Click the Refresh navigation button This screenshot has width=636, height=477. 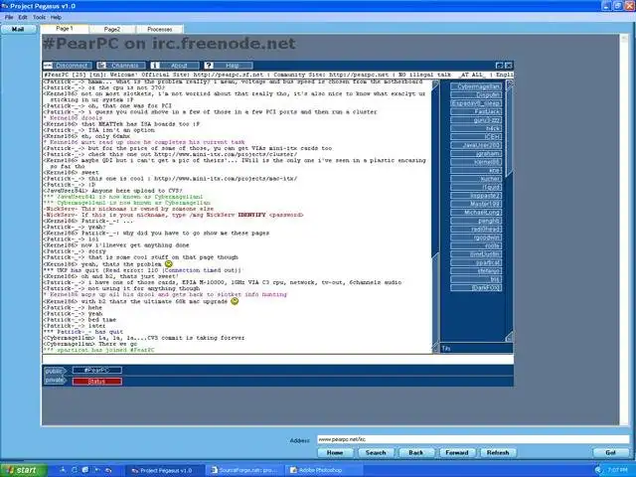point(498,453)
